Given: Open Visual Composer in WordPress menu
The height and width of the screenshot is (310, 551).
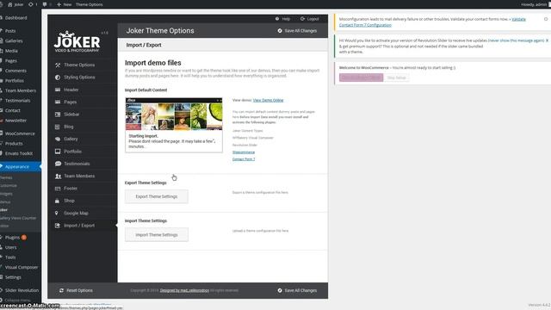Looking at the screenshot, I should [x=21, y=268].
